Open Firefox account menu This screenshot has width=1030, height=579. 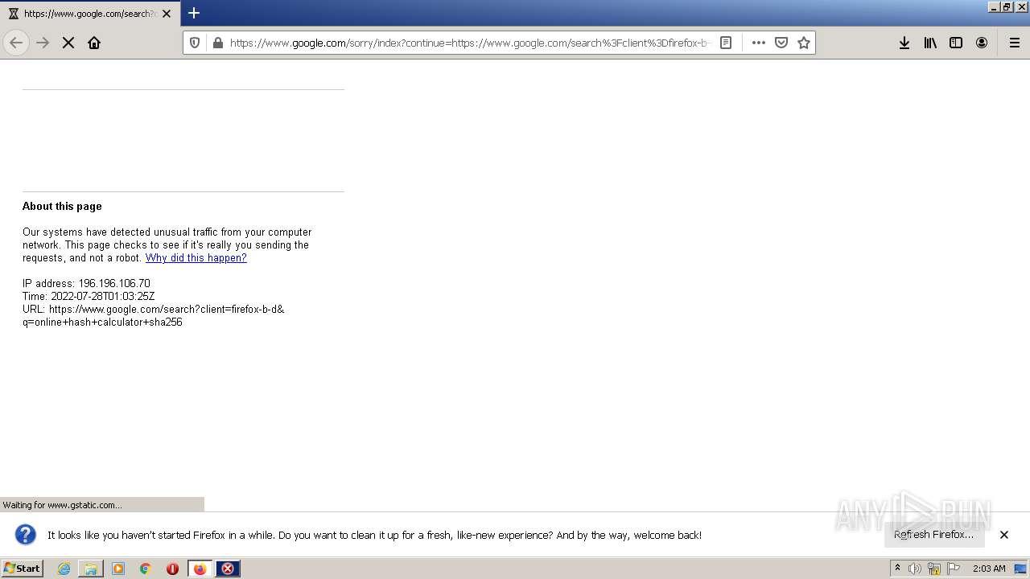(982, 43)
